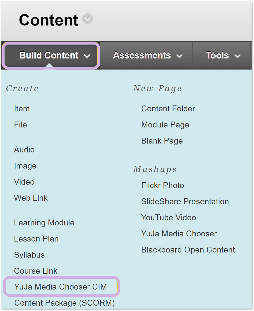The width and height of the screenshot is (254, 311).
Task: Select Item under Create
Action: [22, 109]
